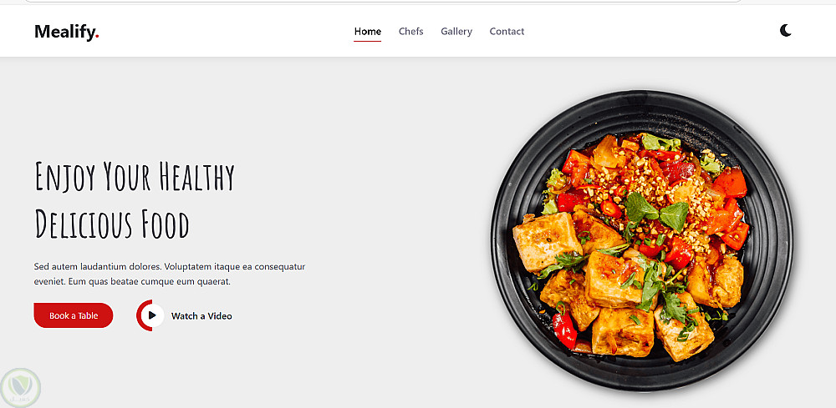Open the Home navigation link
The width and height of the screenshot is (836, 408).
coord(367,32)
